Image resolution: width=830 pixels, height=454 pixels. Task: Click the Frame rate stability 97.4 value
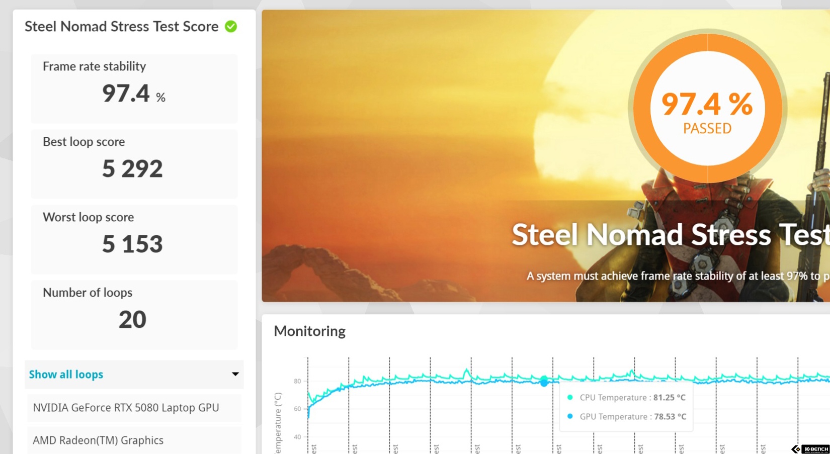pos(126,94)
